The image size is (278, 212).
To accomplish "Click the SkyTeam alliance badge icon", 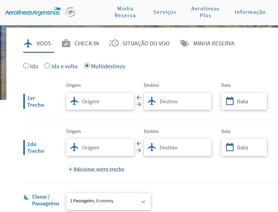I will pos(70,12).
